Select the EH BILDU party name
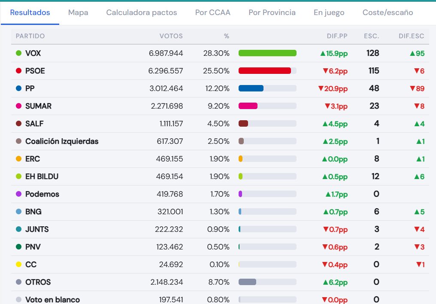 [x=42, y=176]
